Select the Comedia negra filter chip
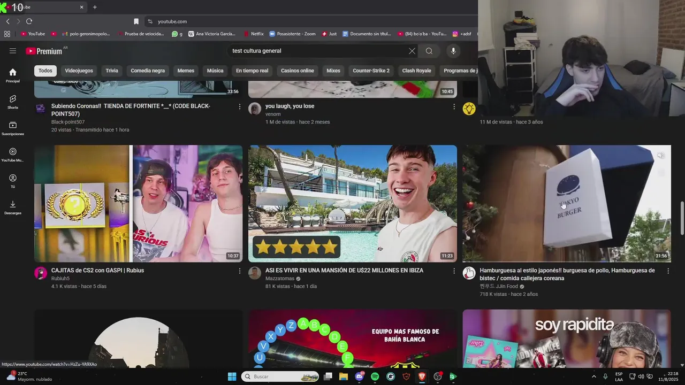This screenshot has height=385, width=685. pyautogui.click(x=148, y=71)
